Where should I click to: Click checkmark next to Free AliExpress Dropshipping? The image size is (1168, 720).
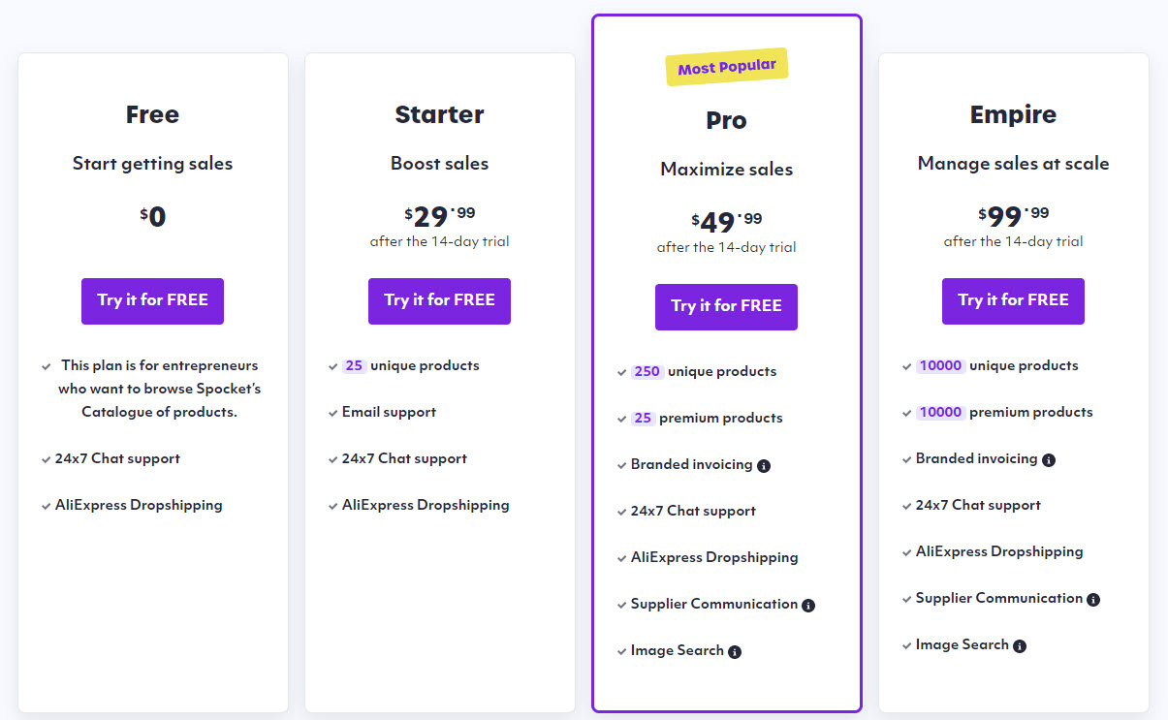(47, 506)
